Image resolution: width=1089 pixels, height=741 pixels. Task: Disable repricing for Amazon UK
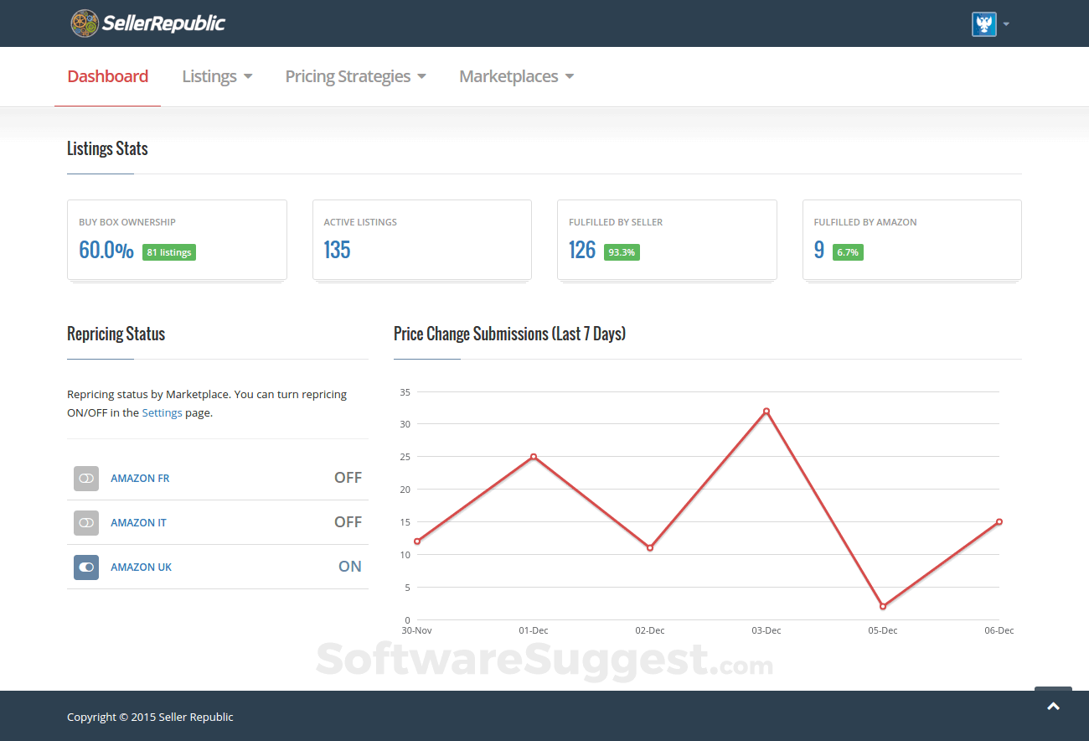pos(85,567)
